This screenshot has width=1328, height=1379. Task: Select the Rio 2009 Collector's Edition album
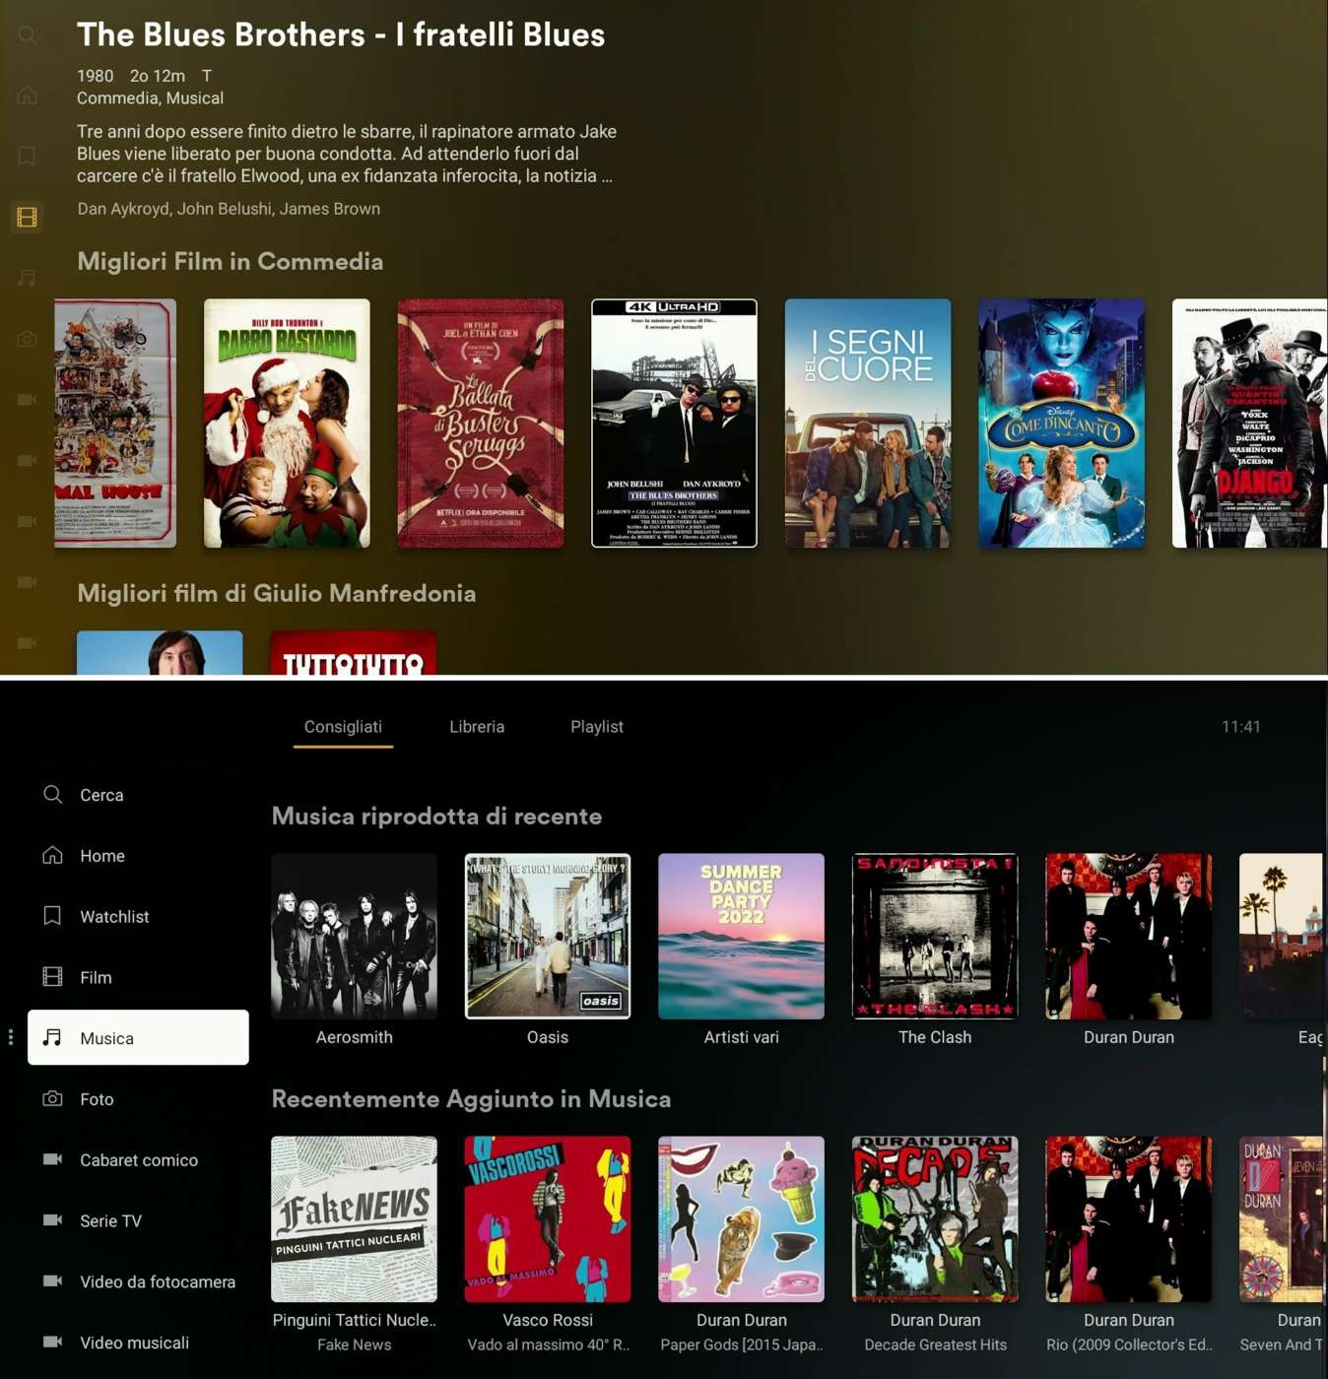pyautogui.click(x=1129, y=1218)
